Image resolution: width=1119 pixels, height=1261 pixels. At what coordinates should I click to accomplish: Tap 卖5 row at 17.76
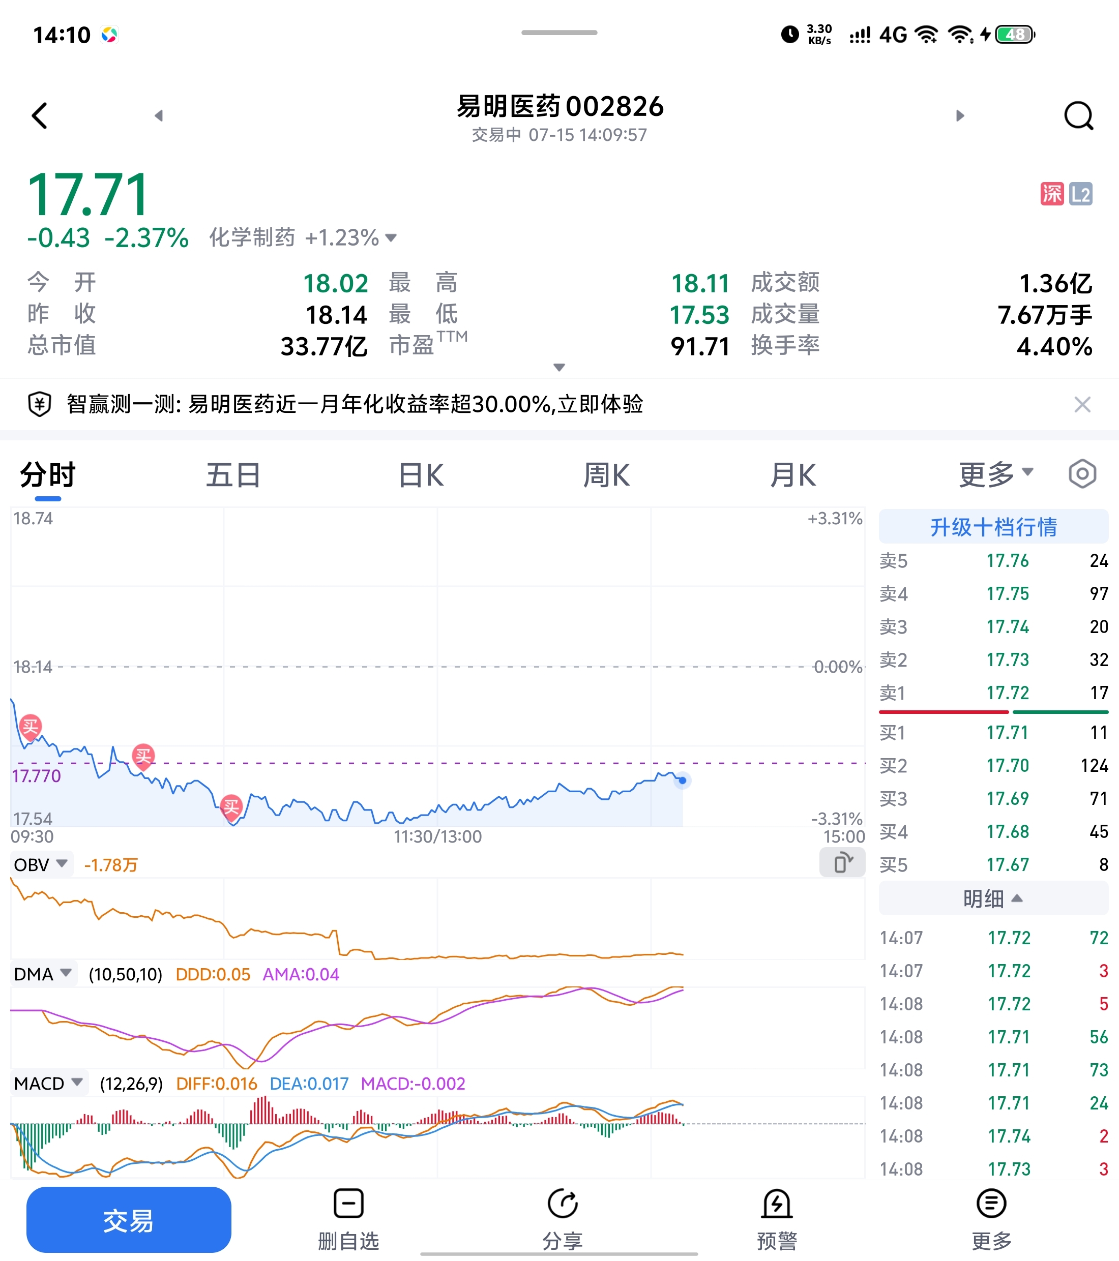click(x=993, y=560)
